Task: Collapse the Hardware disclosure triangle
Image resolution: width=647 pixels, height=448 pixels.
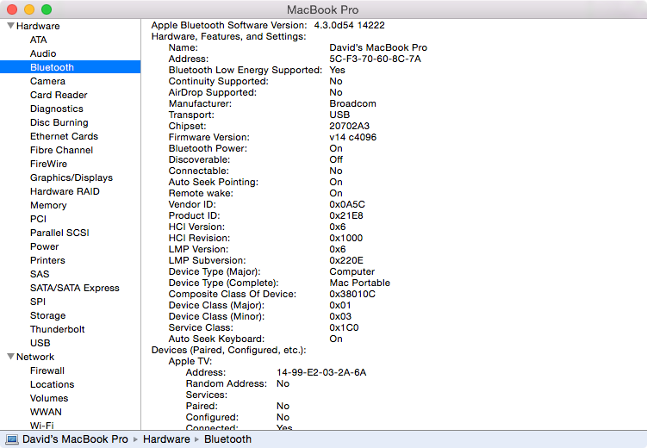Action: pyautogui.click(x=10, y=26)
